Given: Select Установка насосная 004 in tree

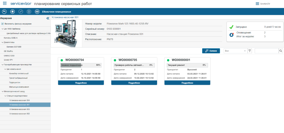Looking at the screenshot, I should [19, 100].
